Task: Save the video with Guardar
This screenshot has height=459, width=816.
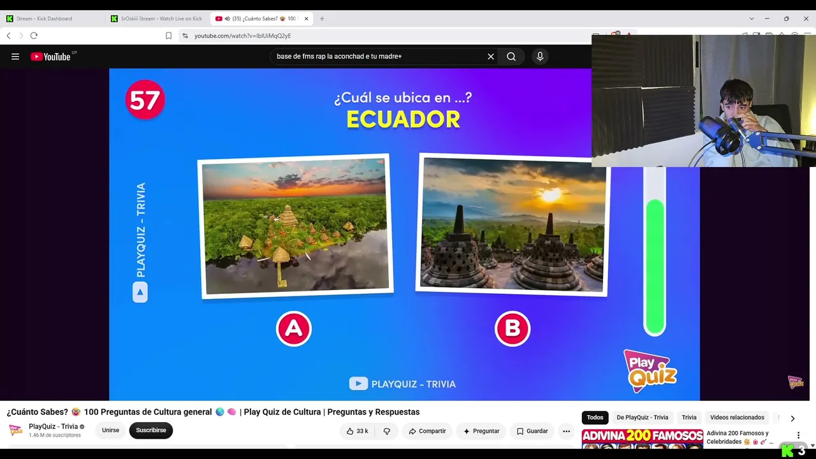Action: point(532,431)
